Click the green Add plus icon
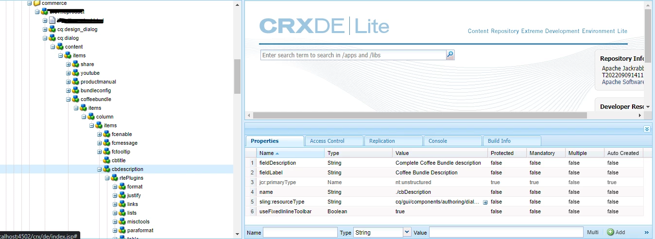The width and height of the screenshot is (655, 239). click(x=610, y=232)
